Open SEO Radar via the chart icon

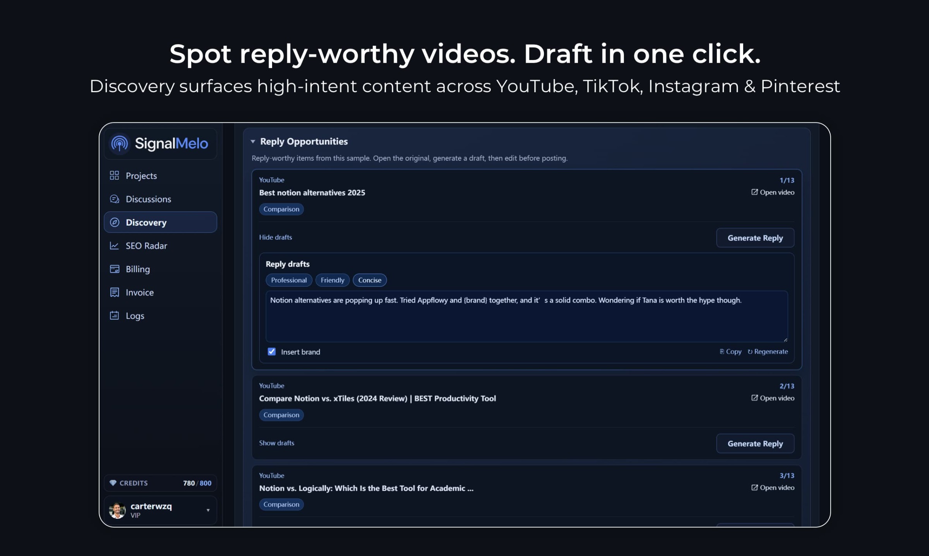pyautogui.click(x=114, y=245)
